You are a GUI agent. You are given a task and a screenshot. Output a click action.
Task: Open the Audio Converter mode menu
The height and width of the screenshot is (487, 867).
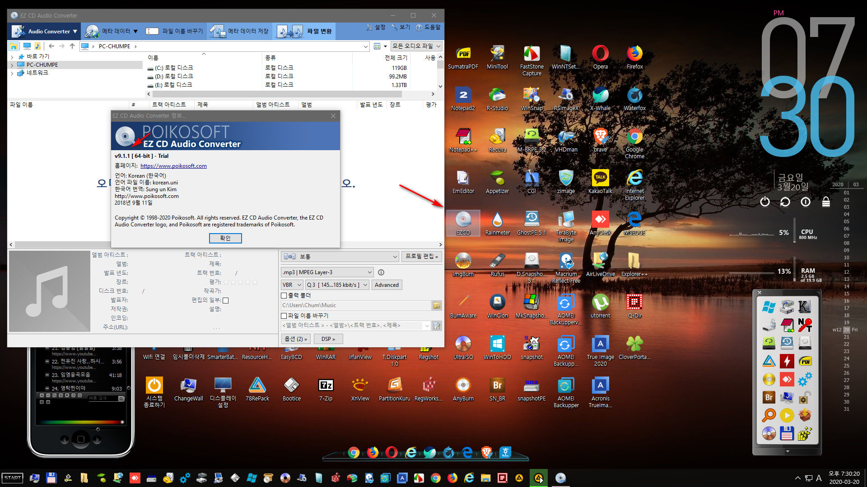coord(45,31)
